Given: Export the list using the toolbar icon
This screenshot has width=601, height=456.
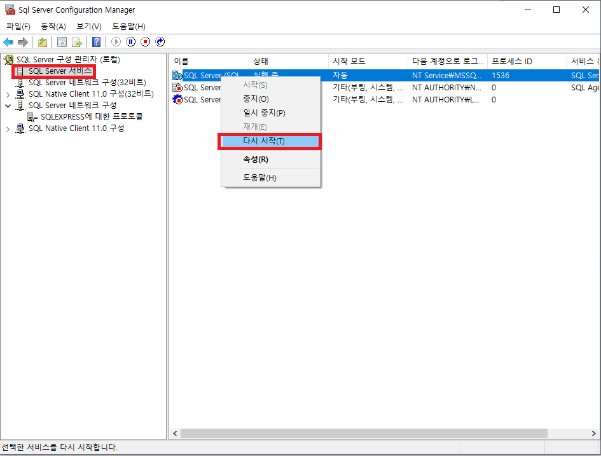Looking at the screenshot, I should (77, 42).
